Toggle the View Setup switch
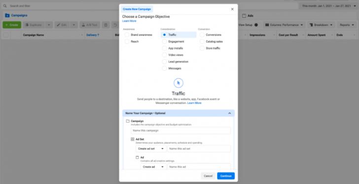The width and height of the screenshot is (359, 184). point(257,25)
